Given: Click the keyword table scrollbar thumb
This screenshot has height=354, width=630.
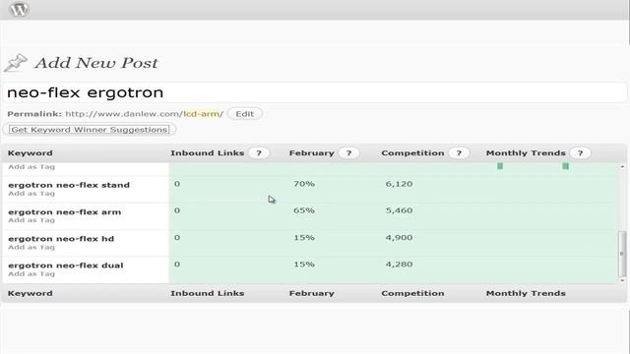Looking at the screenshot, I should 622,254.
